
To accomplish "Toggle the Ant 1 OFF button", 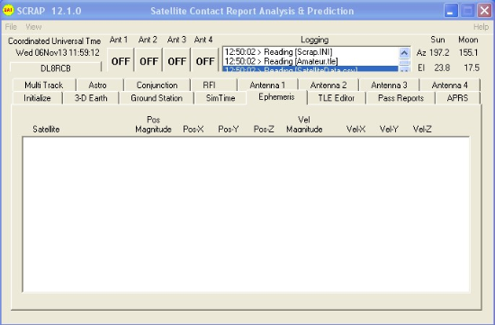I will point(121,61).
